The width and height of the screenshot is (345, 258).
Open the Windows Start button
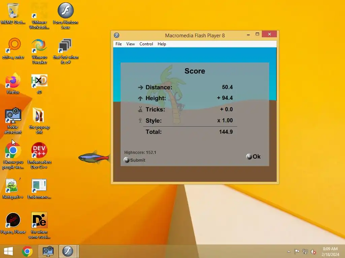pos(8,251)
